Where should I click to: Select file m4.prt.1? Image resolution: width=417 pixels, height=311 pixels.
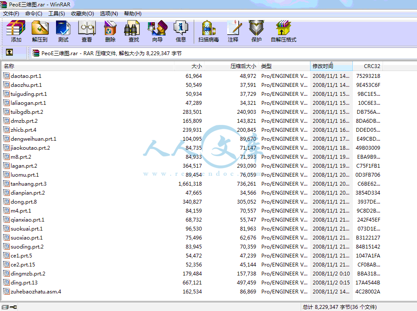coord(21,211)
